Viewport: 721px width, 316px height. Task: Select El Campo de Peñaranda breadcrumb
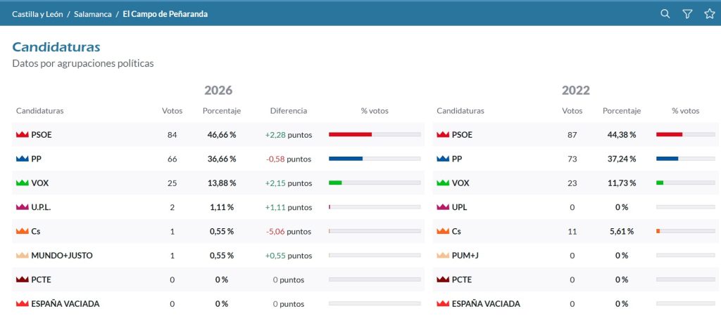tap(165, 14)
